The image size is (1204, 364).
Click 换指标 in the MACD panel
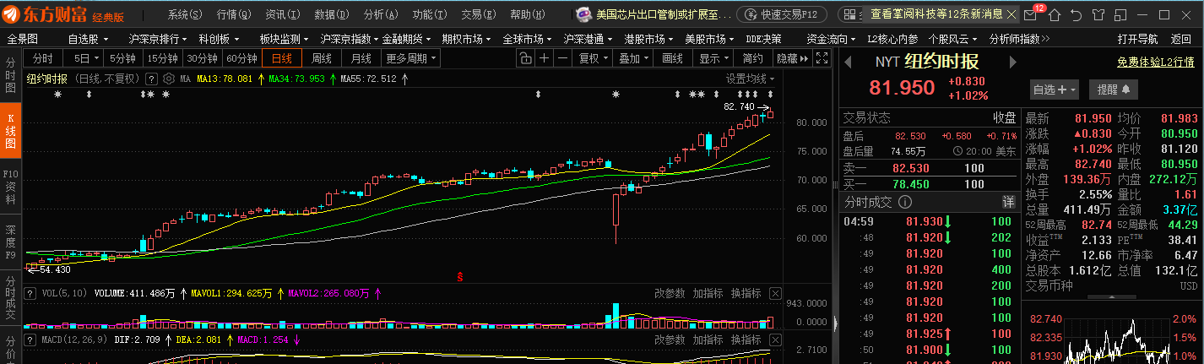coord(746,340)
